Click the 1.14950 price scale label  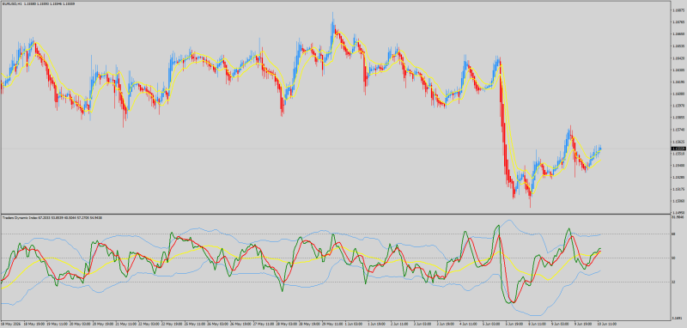[678, 214]
